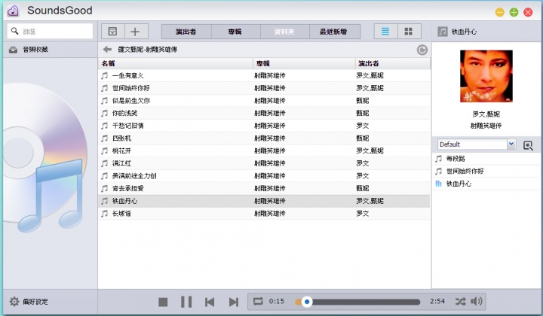Select 世间始终你好 in the playlist panel
Image resolution: width=543 pixels, height=316 pixels.
click(x=486, y=171)
